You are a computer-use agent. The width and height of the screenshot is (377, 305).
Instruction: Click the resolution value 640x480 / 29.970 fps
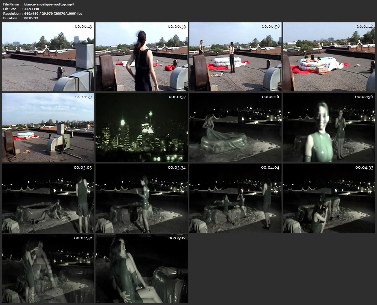pos(53,14)
